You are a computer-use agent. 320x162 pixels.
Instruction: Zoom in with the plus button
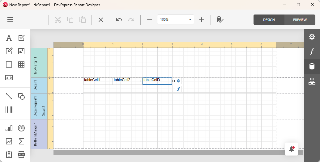pos(202,20)
